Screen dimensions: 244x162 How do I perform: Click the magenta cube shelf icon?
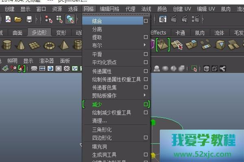152,45
